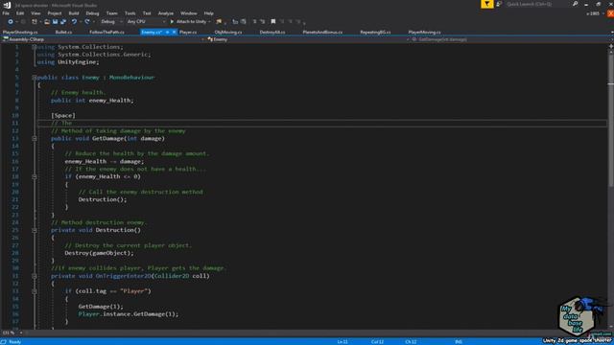Viewport: 614px width, 345px height.
Task: Pin the Enemy.cs tab
Action: click(x=167, y=32)
